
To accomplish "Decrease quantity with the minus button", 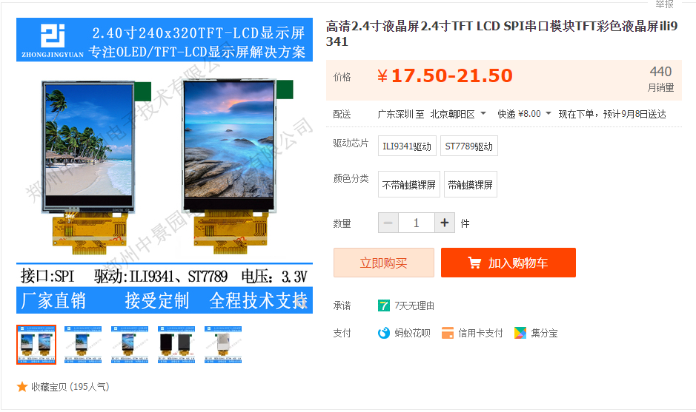I will [388, 223].
